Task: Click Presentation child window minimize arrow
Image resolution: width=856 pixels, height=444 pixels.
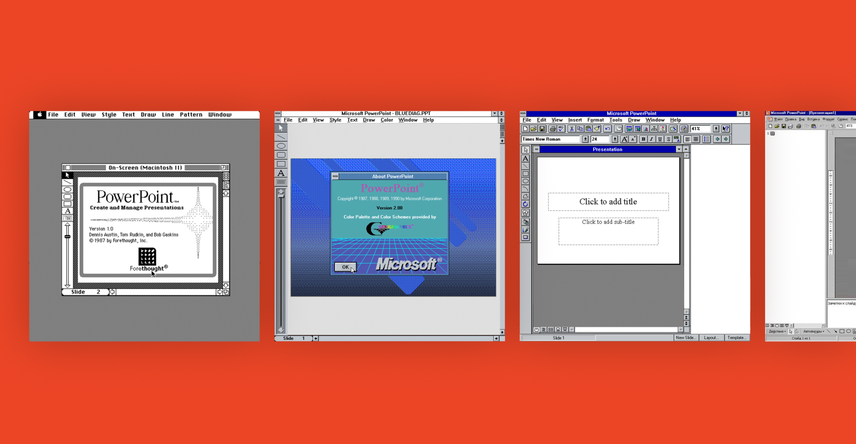Action: [679, 149]
